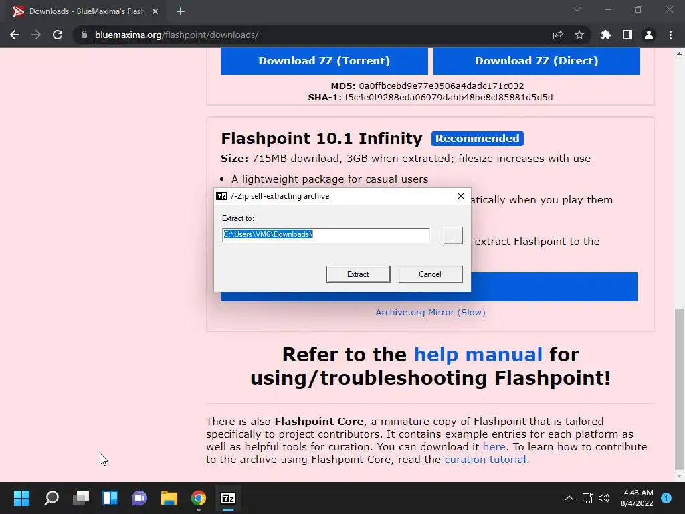Image resolution: width=685 pixels, height=514 pixels.
Task: Open network status tray icon
Action: [588, 498]
